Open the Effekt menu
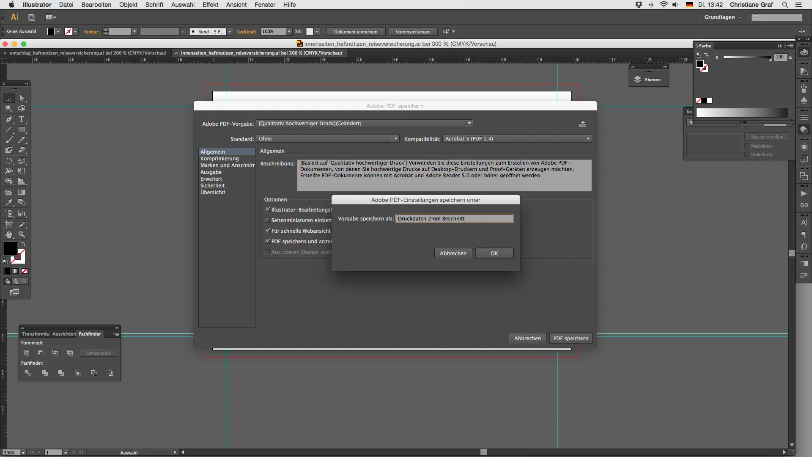812x457 pixels. point(210,5)
